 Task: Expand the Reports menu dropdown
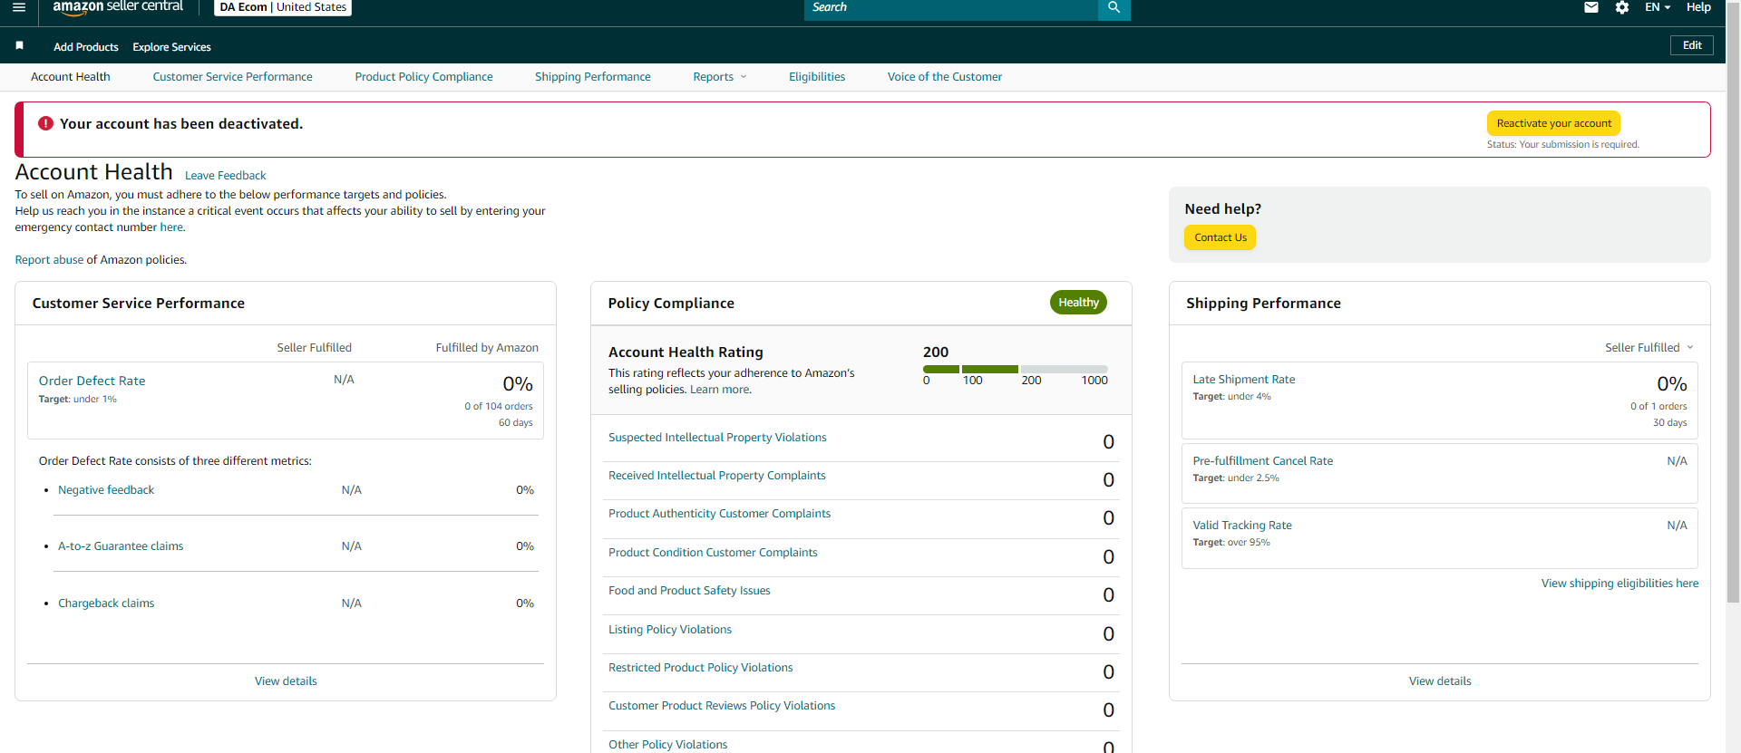pyautogui.click(x=720, y=77)
